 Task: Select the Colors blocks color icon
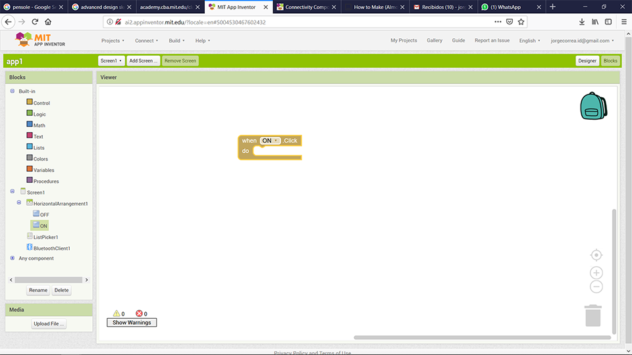30,158
